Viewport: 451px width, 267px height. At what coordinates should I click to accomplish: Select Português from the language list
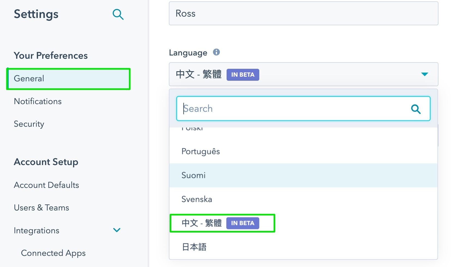[x=201, y=151]
